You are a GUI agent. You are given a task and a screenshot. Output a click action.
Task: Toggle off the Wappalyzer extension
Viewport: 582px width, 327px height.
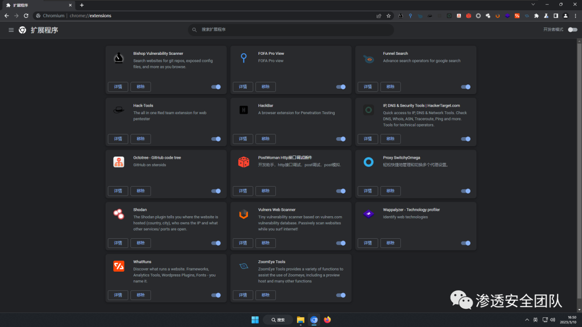point(466,243)
